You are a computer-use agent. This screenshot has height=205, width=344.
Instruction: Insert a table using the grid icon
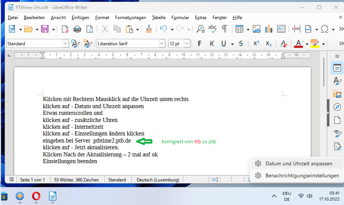point(239,29)
